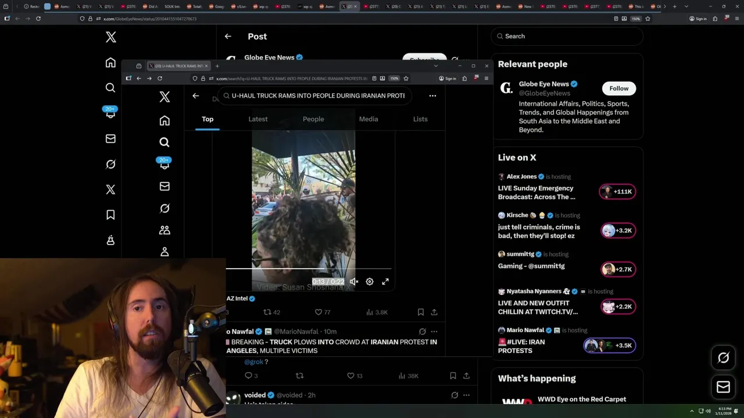Screen dimensions: 744x418
Task: Open Nyatasha Nyanners live listing
Action: click(x=567, y=302)
